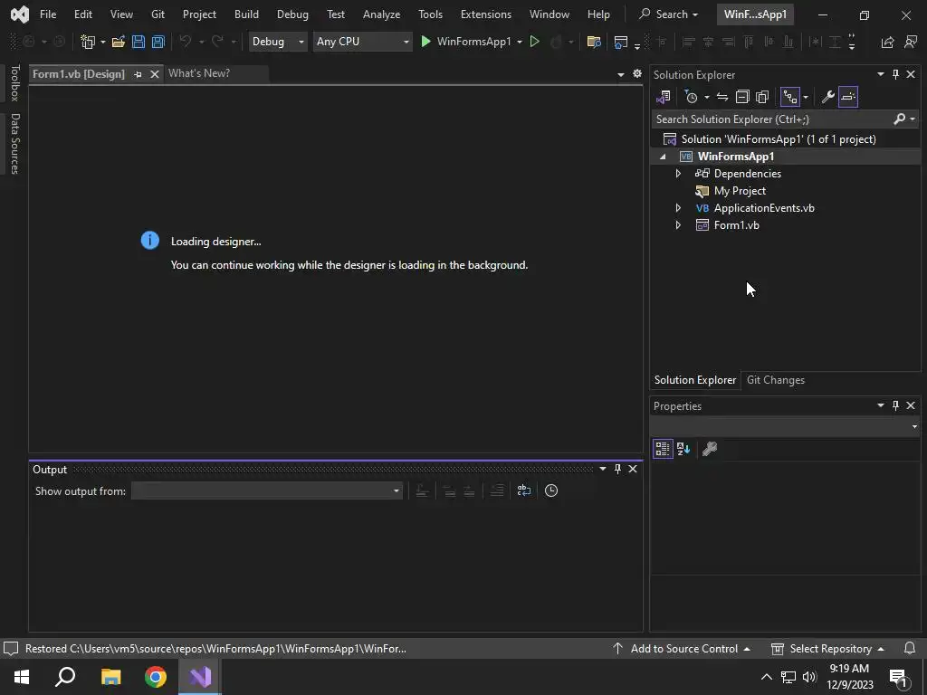
Task: Sort Properties alphabetically
Action: (683, 449)
